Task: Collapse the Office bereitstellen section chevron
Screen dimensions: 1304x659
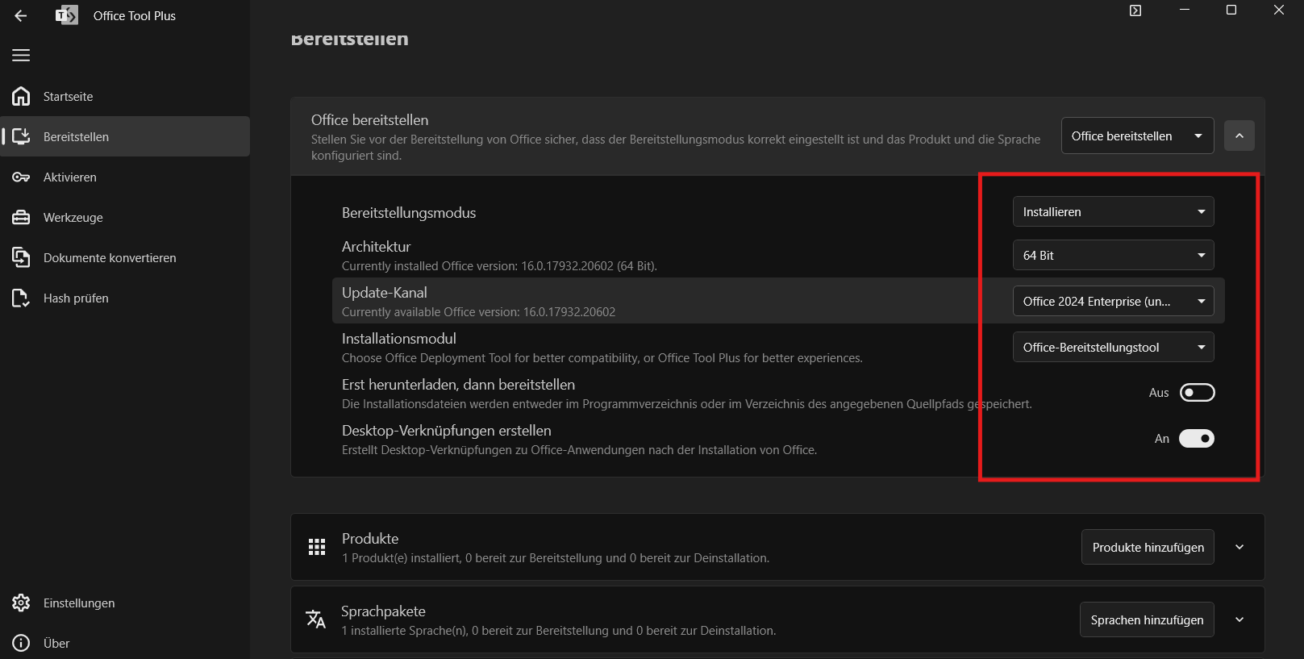Action: [x=1239, y=136]
